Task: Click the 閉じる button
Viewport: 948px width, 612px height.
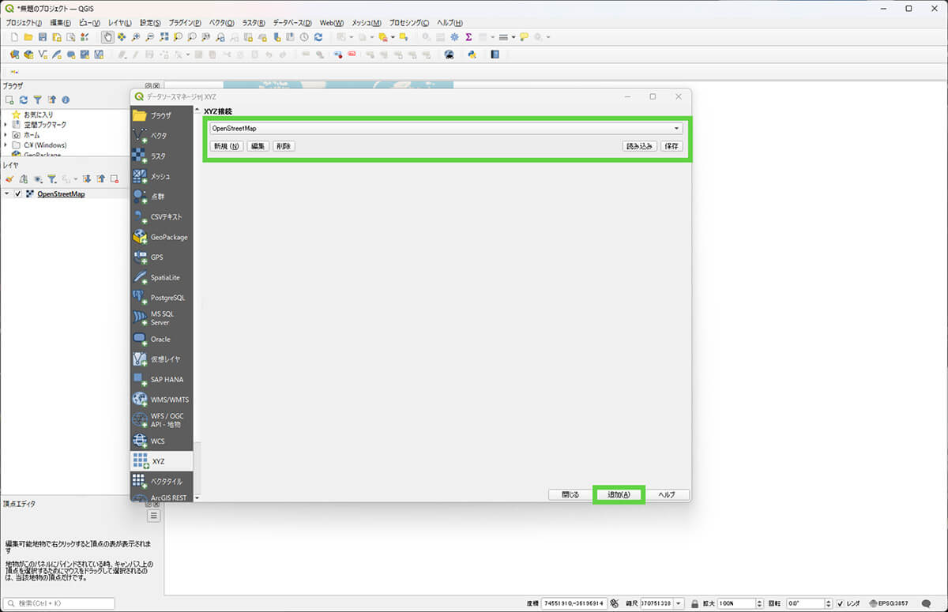Action: 570,494
